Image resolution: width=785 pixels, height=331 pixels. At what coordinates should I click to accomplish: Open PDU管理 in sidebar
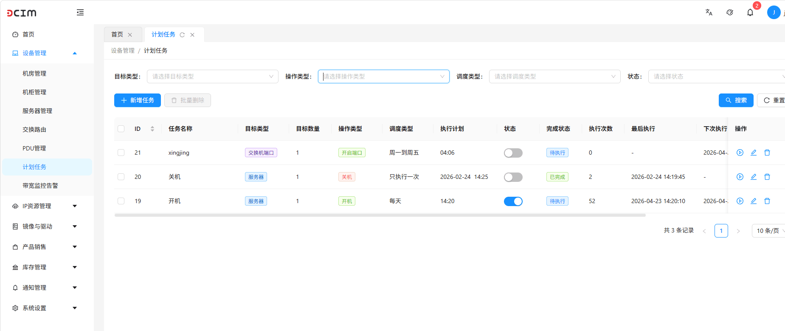coord(46,148)
